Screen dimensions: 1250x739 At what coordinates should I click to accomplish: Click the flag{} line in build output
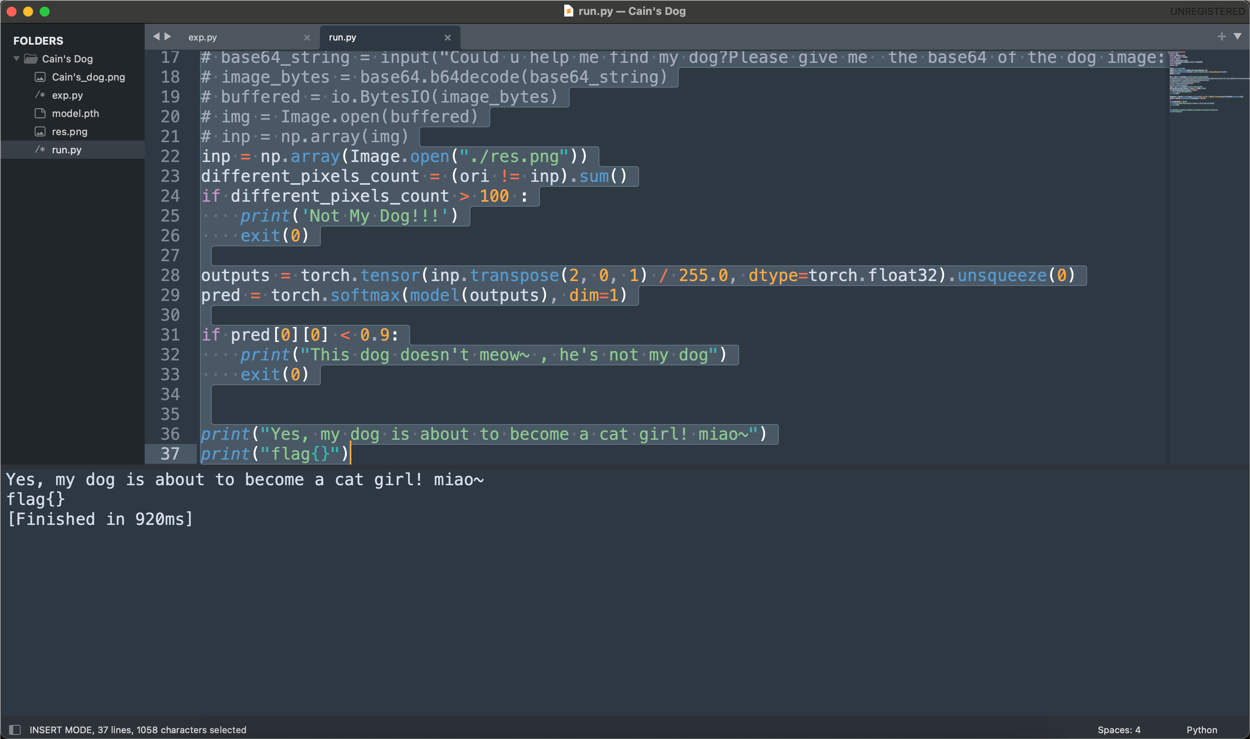[36, 499]
